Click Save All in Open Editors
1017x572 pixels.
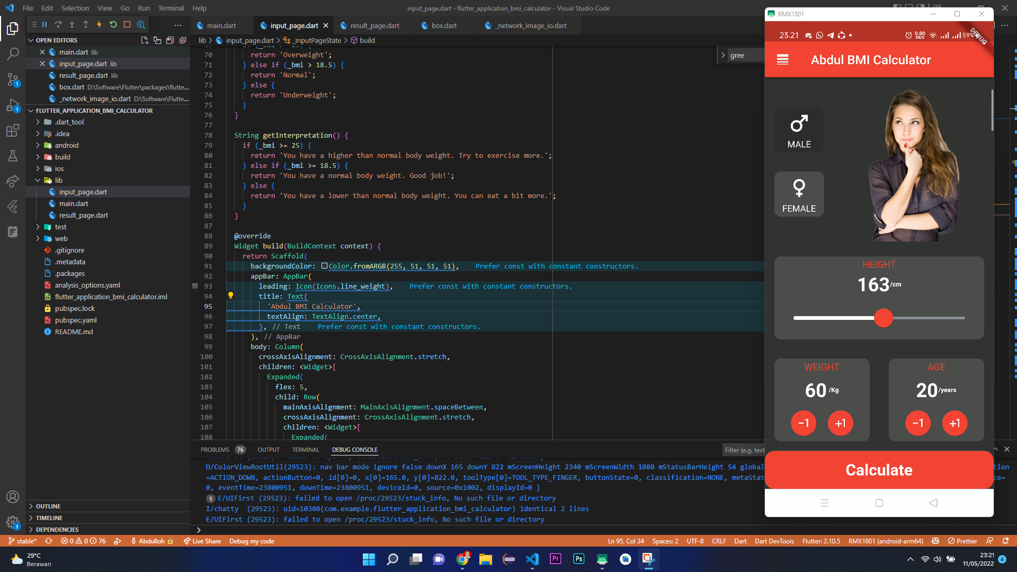pos(169,40)
